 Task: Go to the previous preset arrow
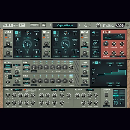coord(50,25)
